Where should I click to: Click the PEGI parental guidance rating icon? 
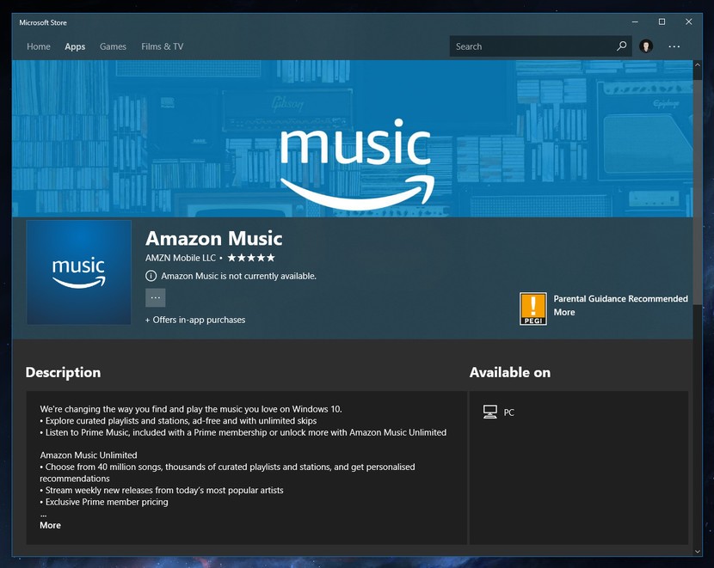point(532,308)
